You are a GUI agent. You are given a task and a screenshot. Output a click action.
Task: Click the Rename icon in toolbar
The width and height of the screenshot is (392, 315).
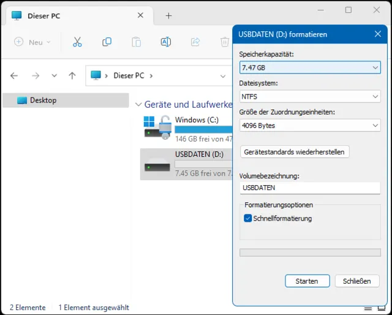165,42
